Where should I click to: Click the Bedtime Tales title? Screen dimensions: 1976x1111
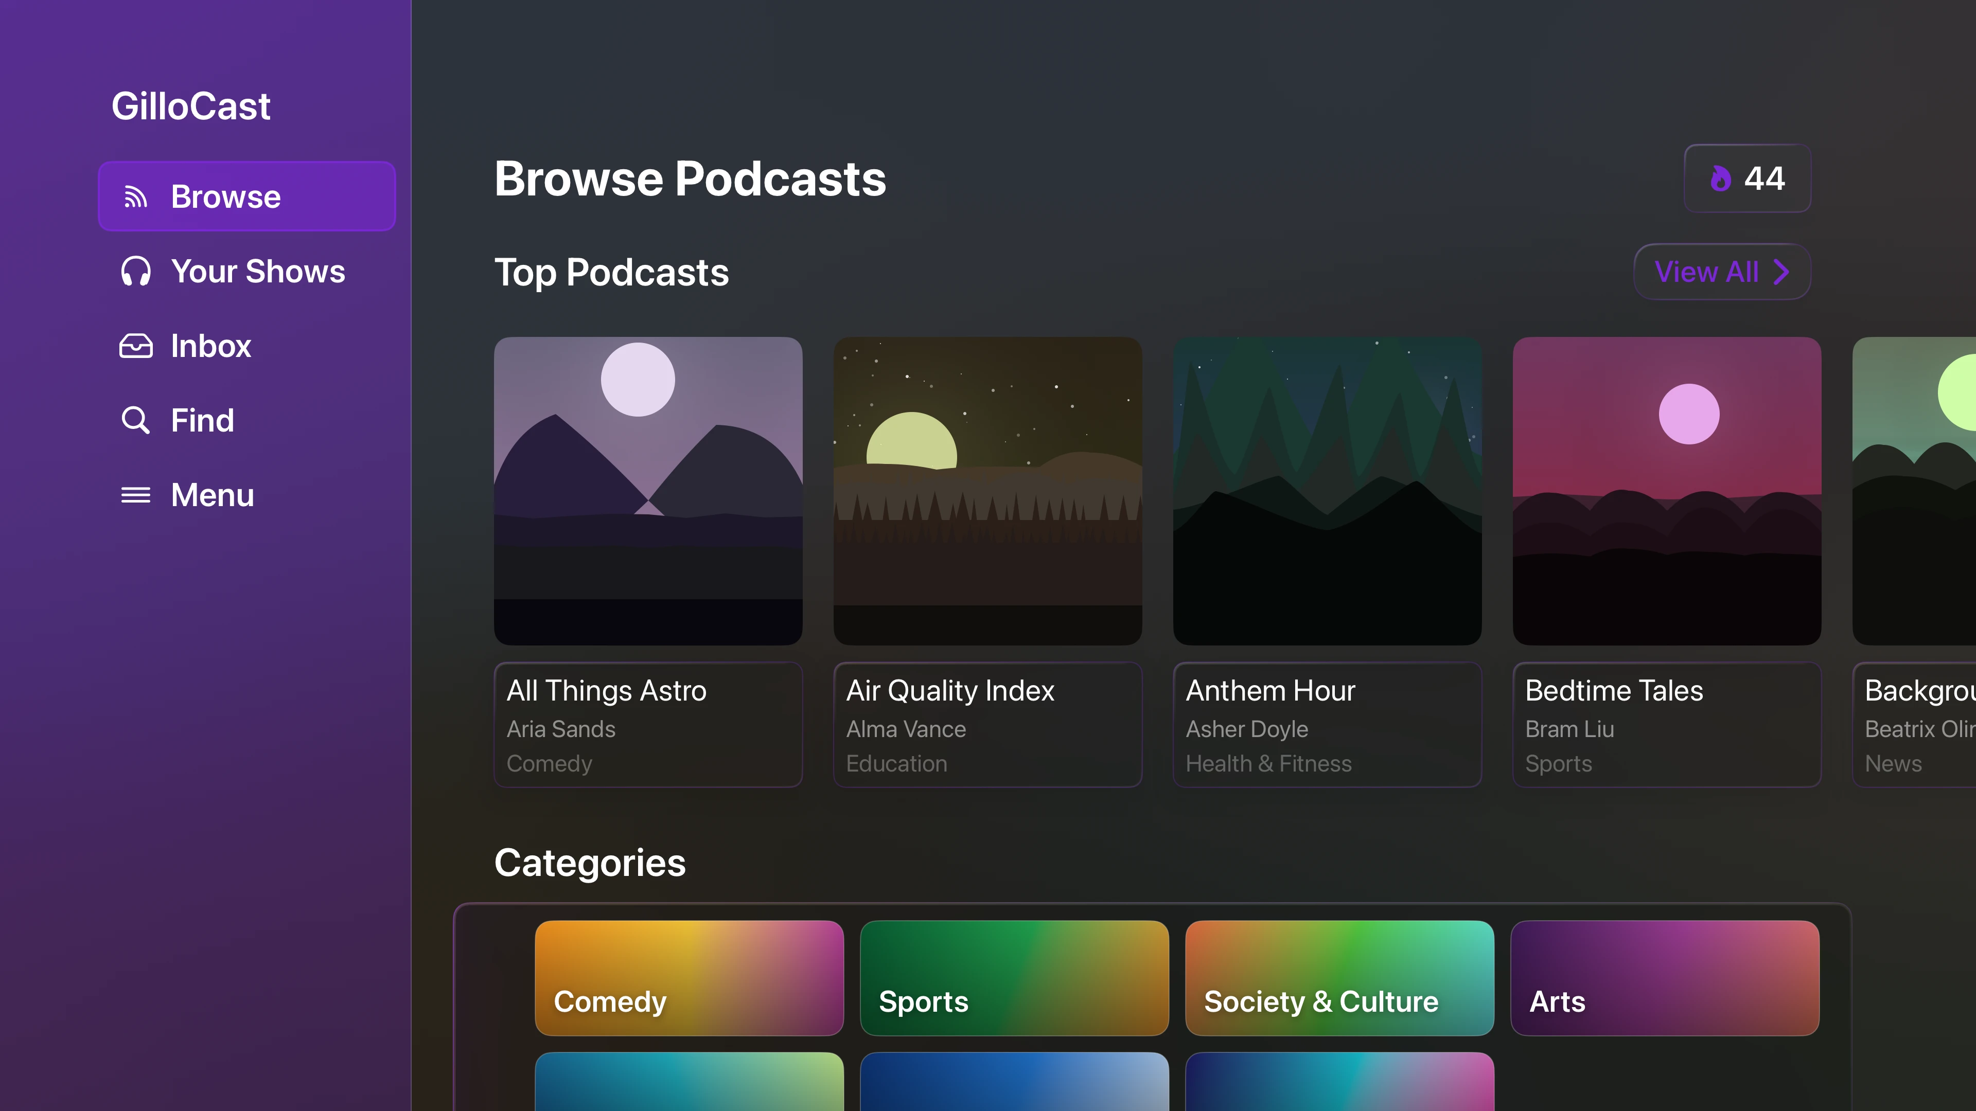pyautogui.click(x=1614, y=691)
